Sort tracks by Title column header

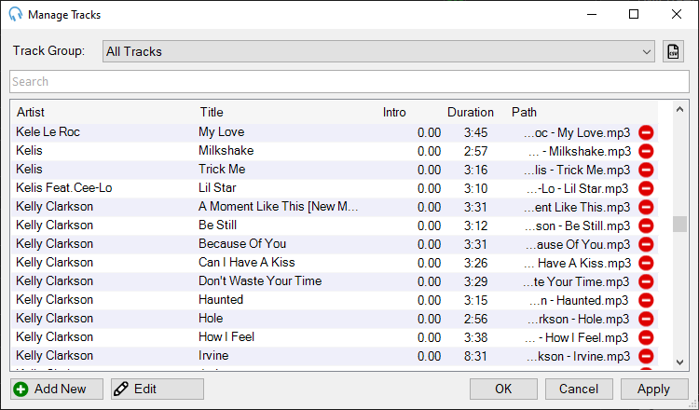pyautogui.click(x=212, y=113)
